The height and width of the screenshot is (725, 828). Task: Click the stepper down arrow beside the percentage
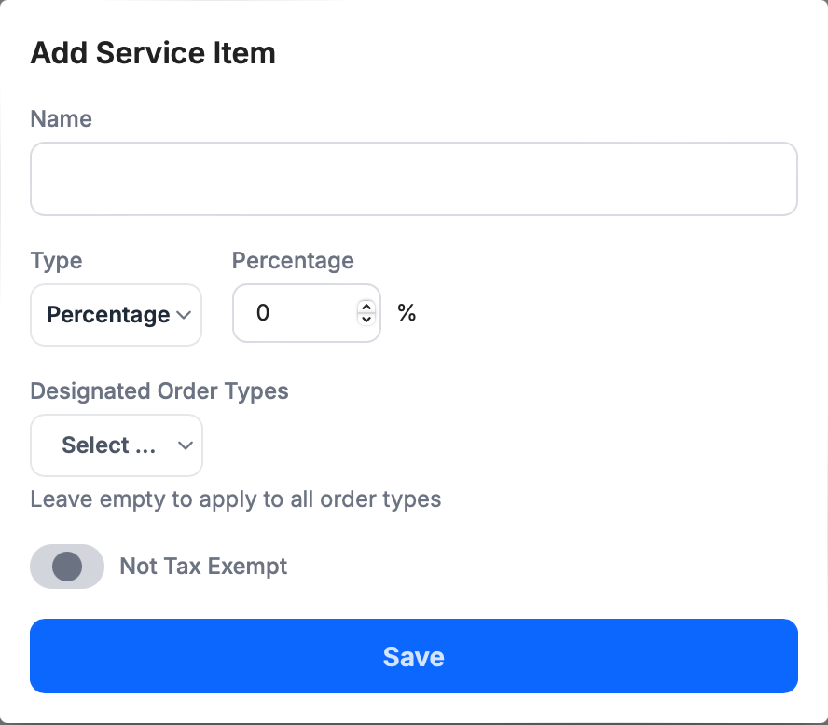pos(366,319)
